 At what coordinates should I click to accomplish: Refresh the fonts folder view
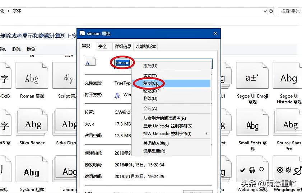click(x=271, y=11)
